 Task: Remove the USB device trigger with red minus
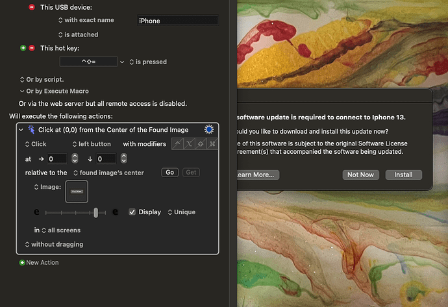32,6
